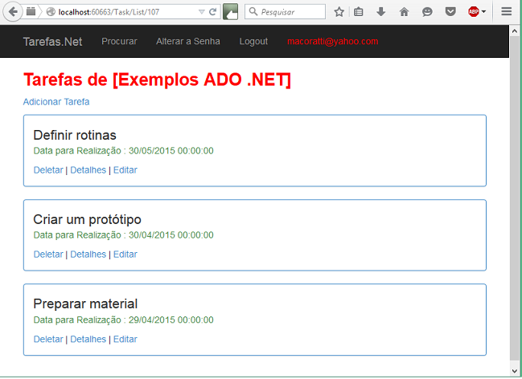Click Logout in the navbar
This screenshot has height=379, width=522.
253,41
